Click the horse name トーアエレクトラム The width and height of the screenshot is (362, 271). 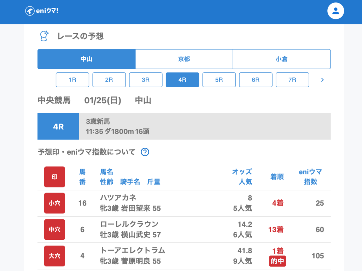[x=133, y=251]
